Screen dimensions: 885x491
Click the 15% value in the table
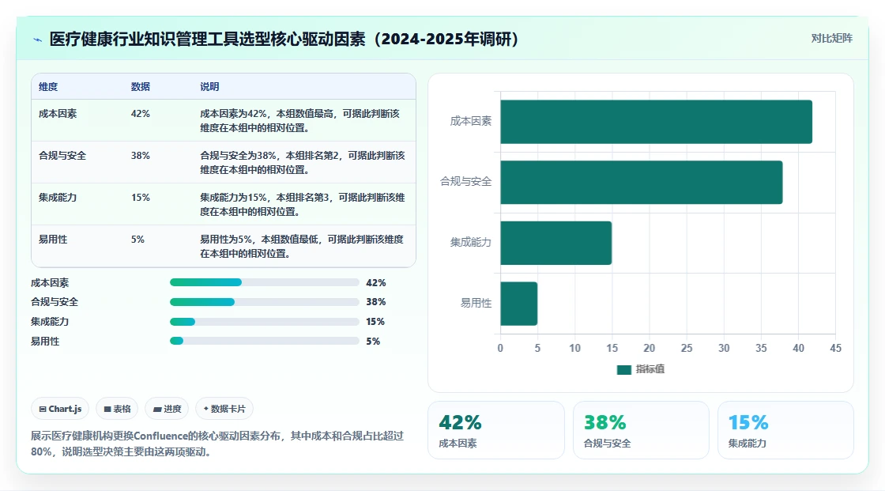(141, 197)
